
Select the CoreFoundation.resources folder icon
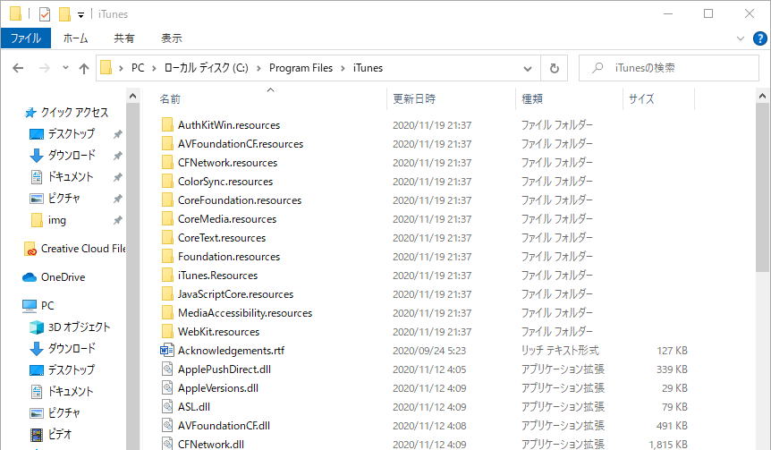167,200
